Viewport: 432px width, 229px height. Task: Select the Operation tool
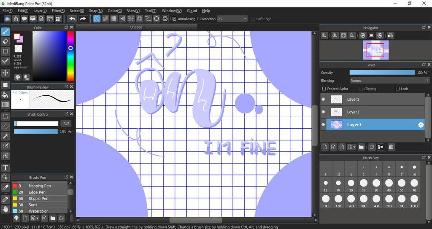pyautogui.click(x=5, y=177)
